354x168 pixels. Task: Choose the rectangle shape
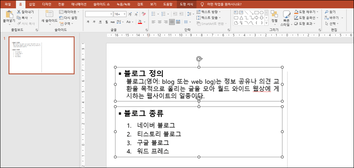tap(257, 13)
